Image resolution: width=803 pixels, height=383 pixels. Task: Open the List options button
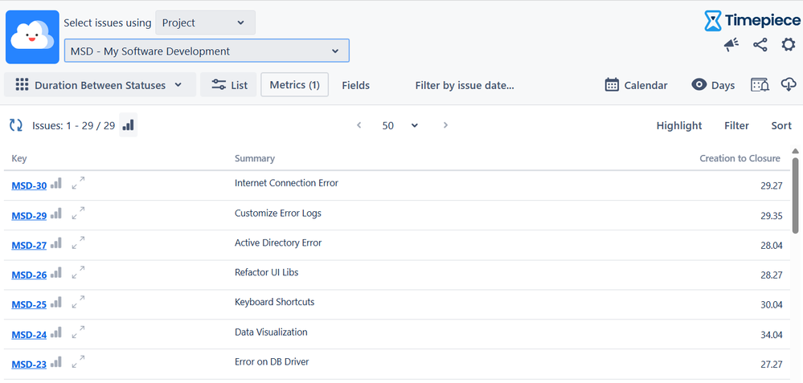click(x=228, y=85)
